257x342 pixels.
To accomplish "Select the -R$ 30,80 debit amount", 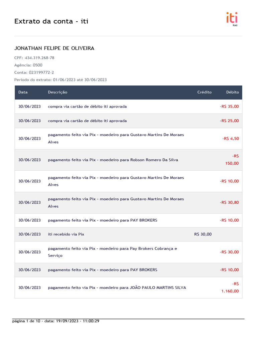I will coord(230,202).
